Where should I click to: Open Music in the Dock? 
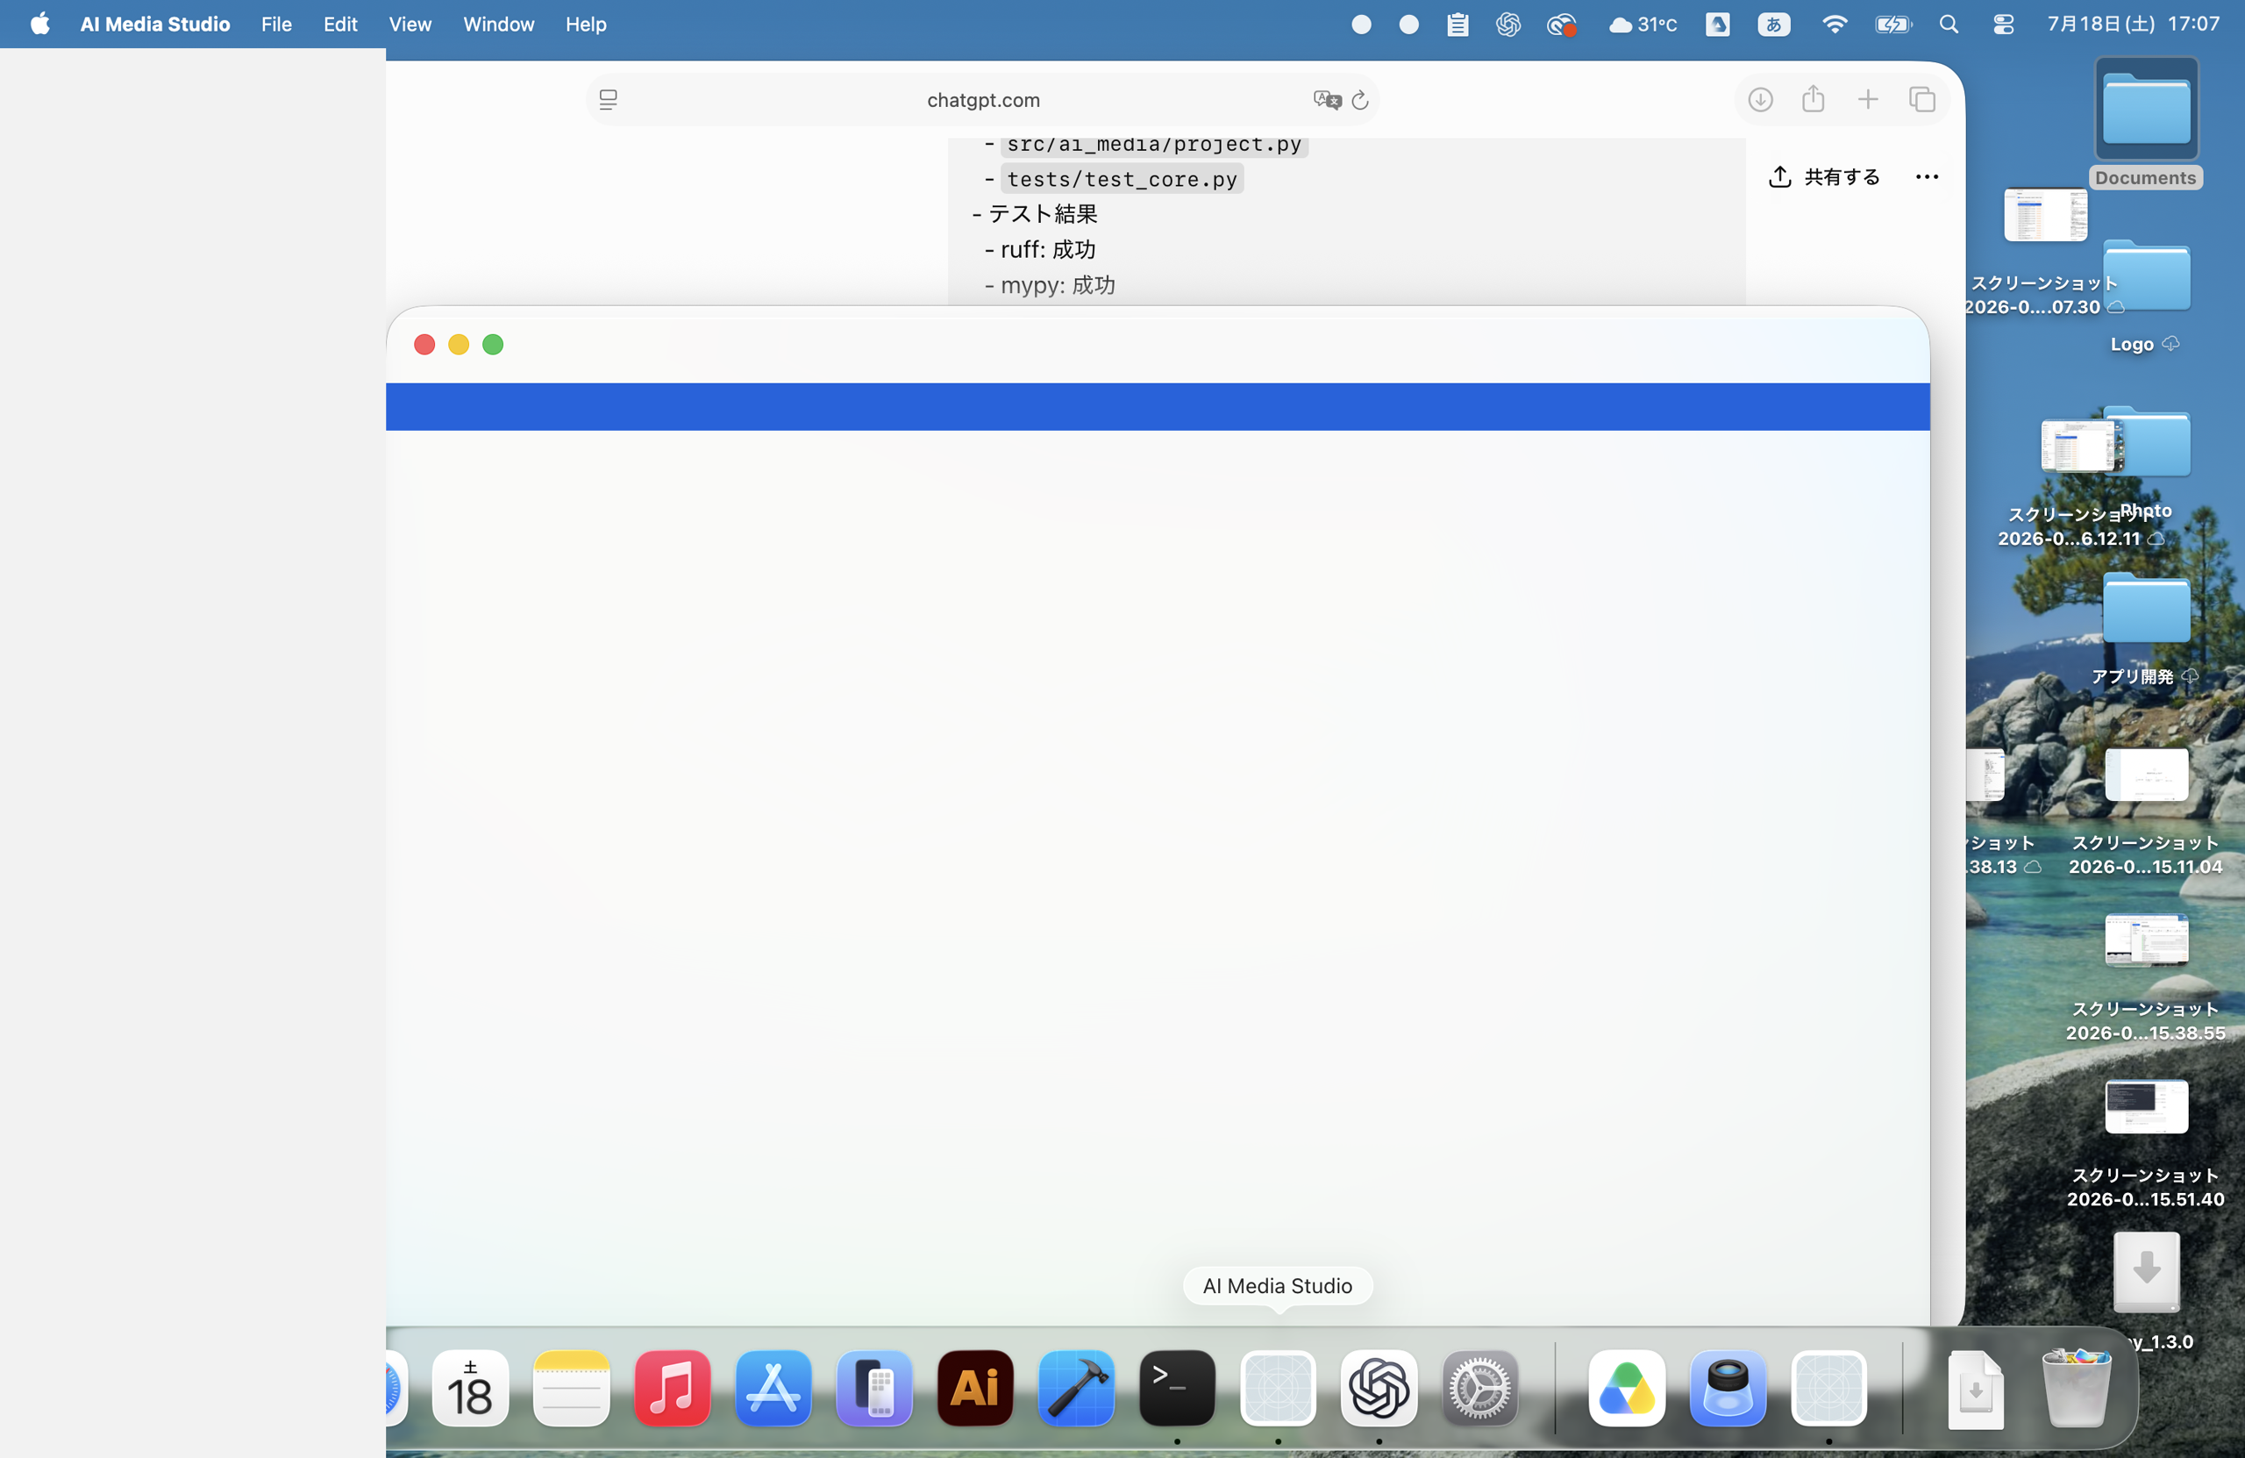coord(672,1388)
